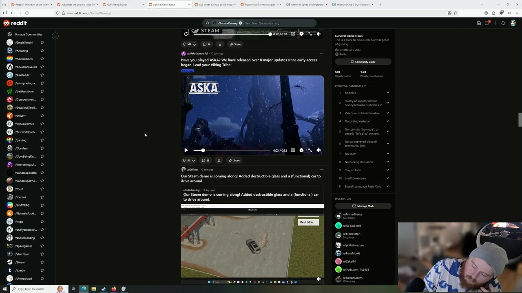The image size is (522, 293).
Task: Seek the ASKA video progress bar
Action: (232, 150)
